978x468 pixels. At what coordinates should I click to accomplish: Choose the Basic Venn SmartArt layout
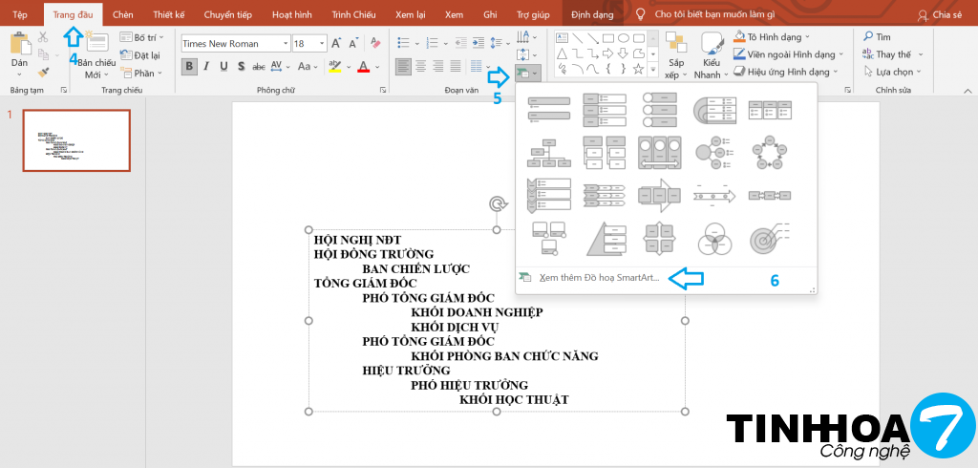(713, 236)
